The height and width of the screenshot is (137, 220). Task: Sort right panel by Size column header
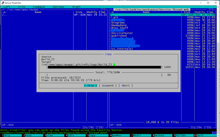[187, 12]
